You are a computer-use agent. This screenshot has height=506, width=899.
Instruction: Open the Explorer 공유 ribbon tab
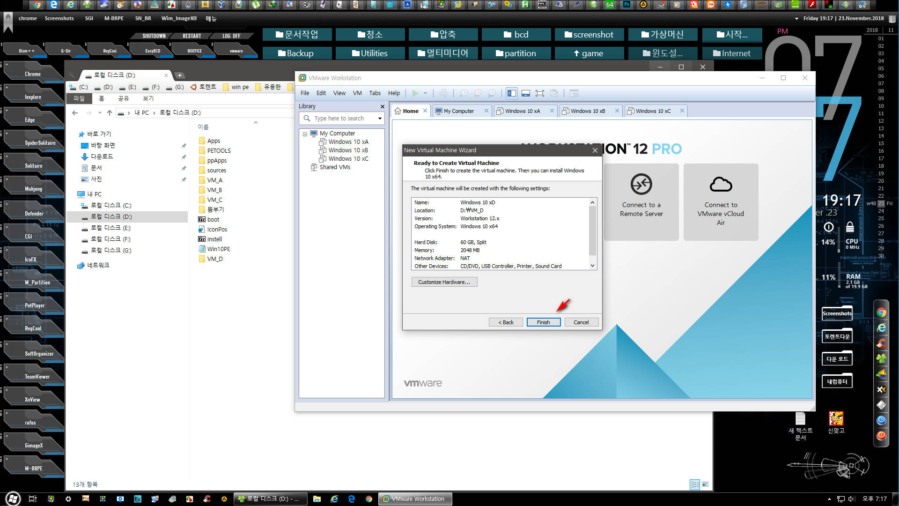coord(123,99)
